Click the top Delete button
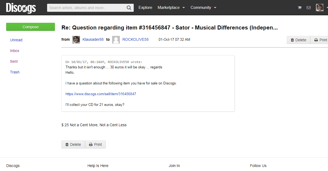 [x=298, y=40]
